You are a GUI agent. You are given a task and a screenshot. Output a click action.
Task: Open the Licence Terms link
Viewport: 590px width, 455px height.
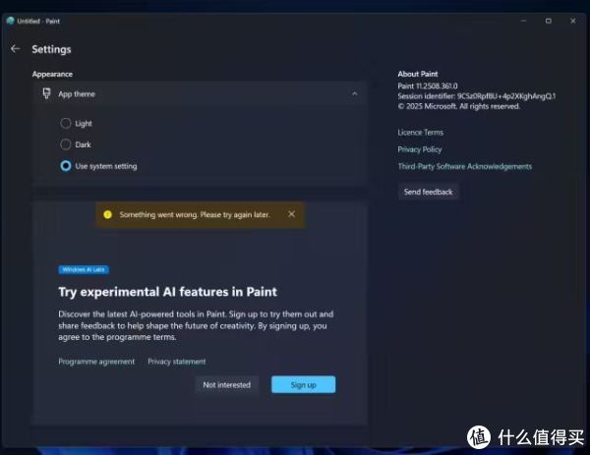(x=420, y=133)
